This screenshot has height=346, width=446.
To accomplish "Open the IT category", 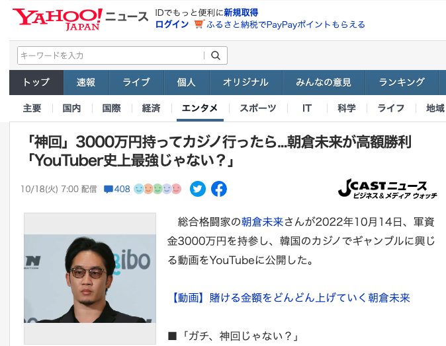I will tap(307, 108).
